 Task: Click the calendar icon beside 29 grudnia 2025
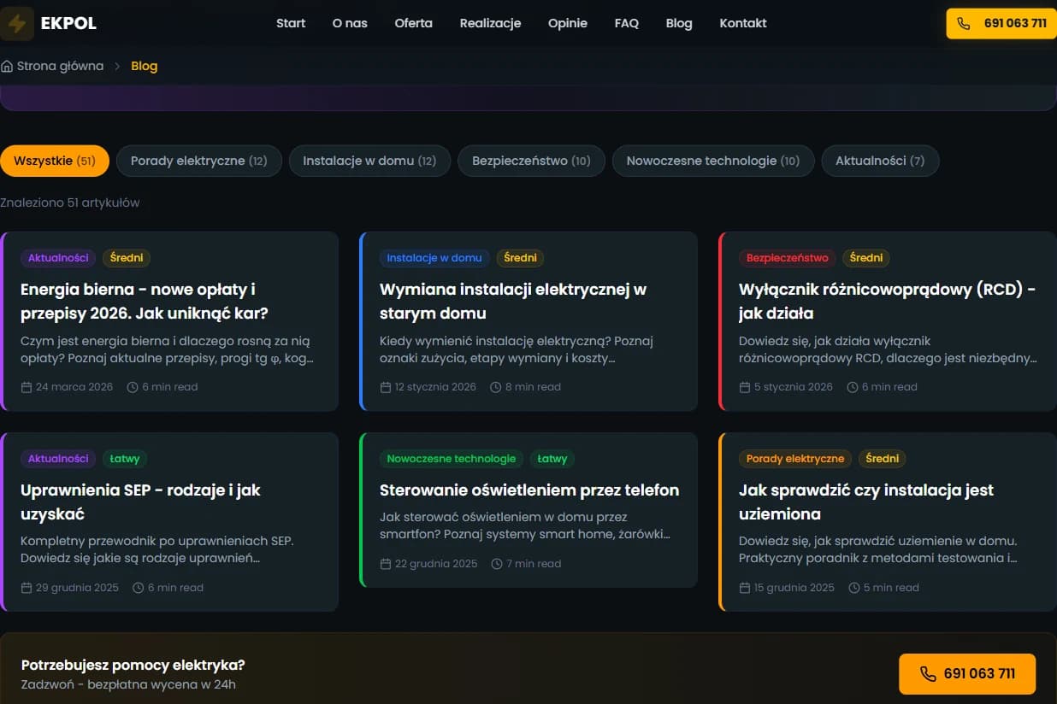[x=27, y=588]
